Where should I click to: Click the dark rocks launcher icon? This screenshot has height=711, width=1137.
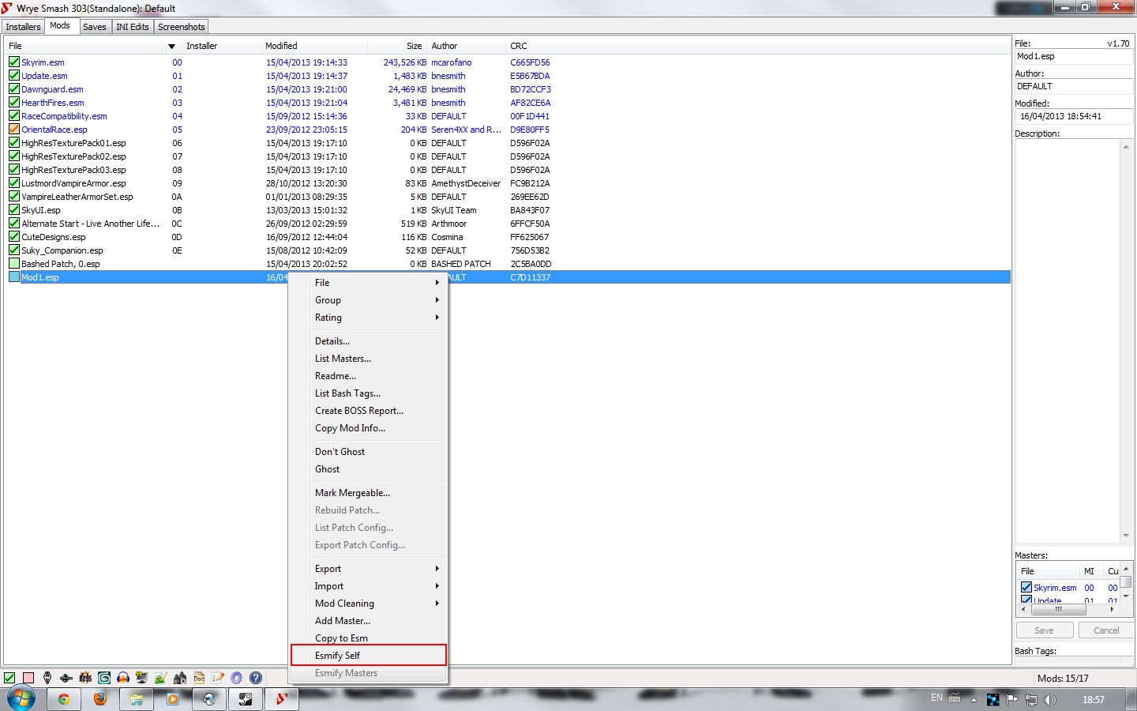pos(180,678)
